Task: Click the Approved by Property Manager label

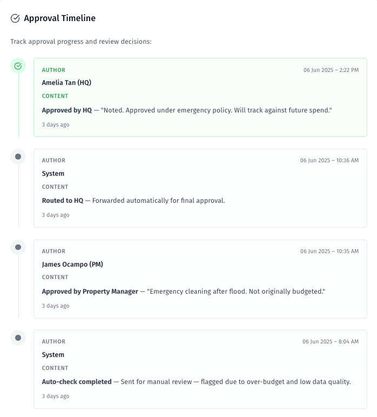Action: click(x=90, y=292)
